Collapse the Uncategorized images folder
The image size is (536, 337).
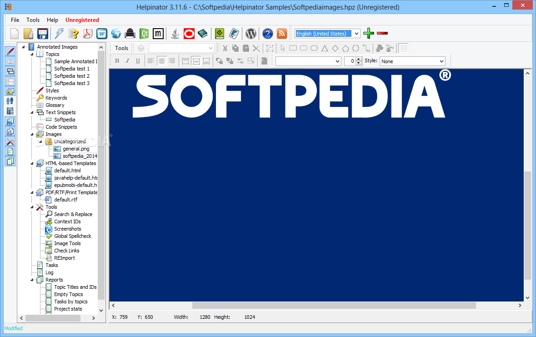coord(40,141)
